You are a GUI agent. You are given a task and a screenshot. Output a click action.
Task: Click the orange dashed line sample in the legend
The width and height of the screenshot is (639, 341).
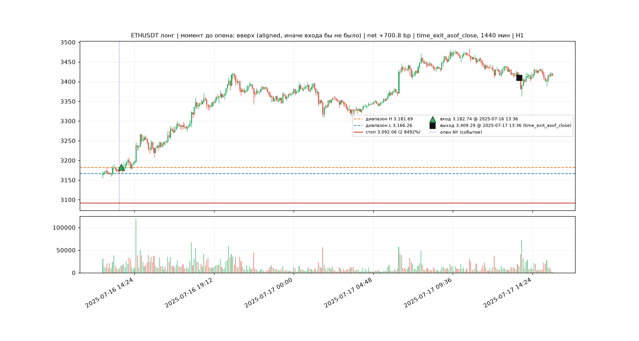tap(358, 119)
